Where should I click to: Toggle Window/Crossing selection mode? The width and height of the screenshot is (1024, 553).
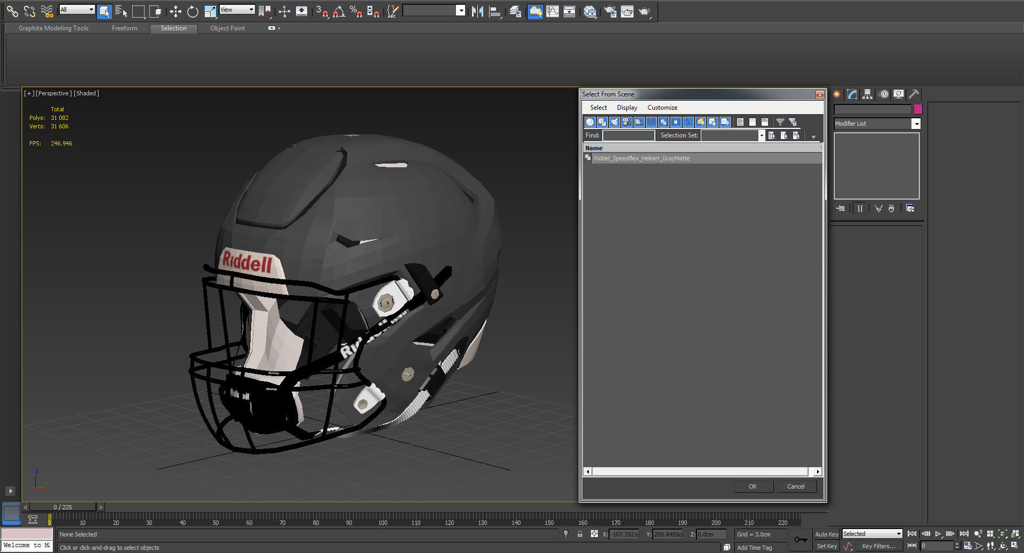[x=155, y=11]
